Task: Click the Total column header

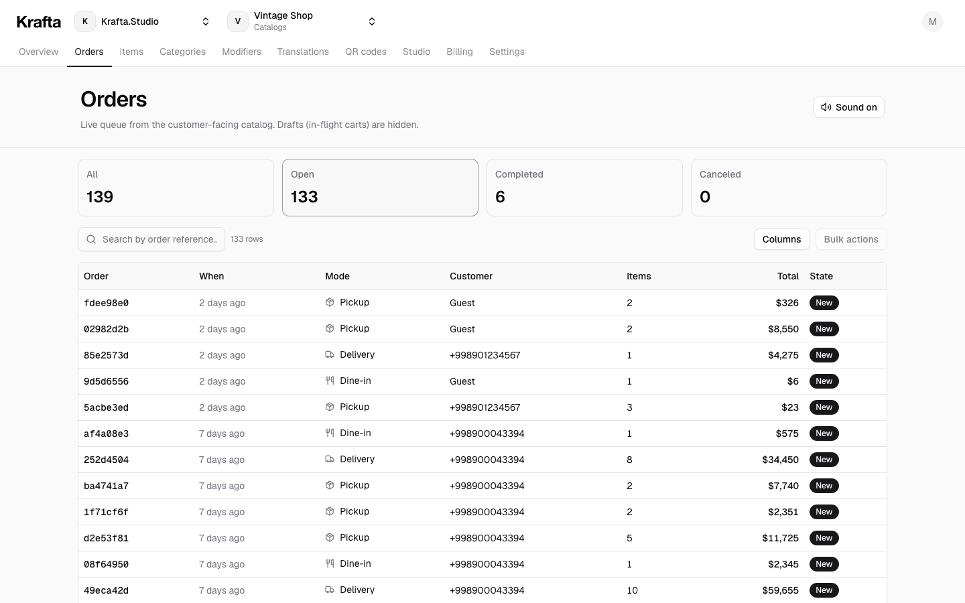Action: point(788,276)
